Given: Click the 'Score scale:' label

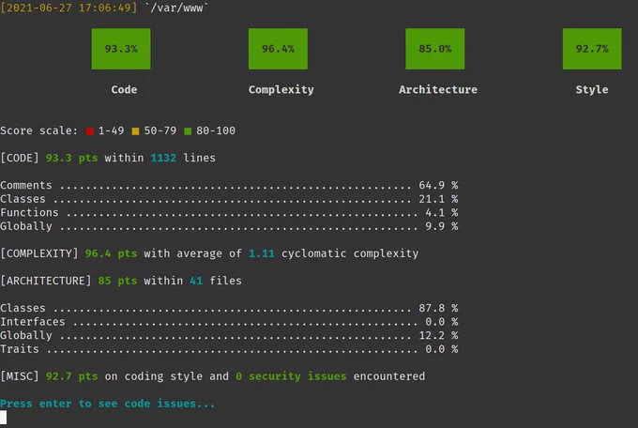Looking at the screenshot, I should [x=39, y=130].
